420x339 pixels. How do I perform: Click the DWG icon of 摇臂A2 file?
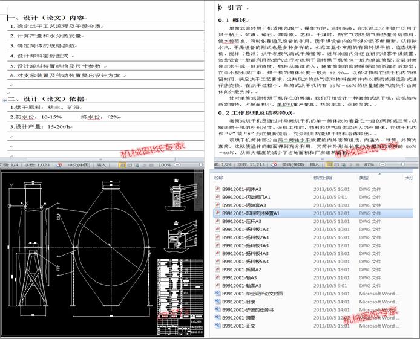pyautogui.click(x=217, y=270)
